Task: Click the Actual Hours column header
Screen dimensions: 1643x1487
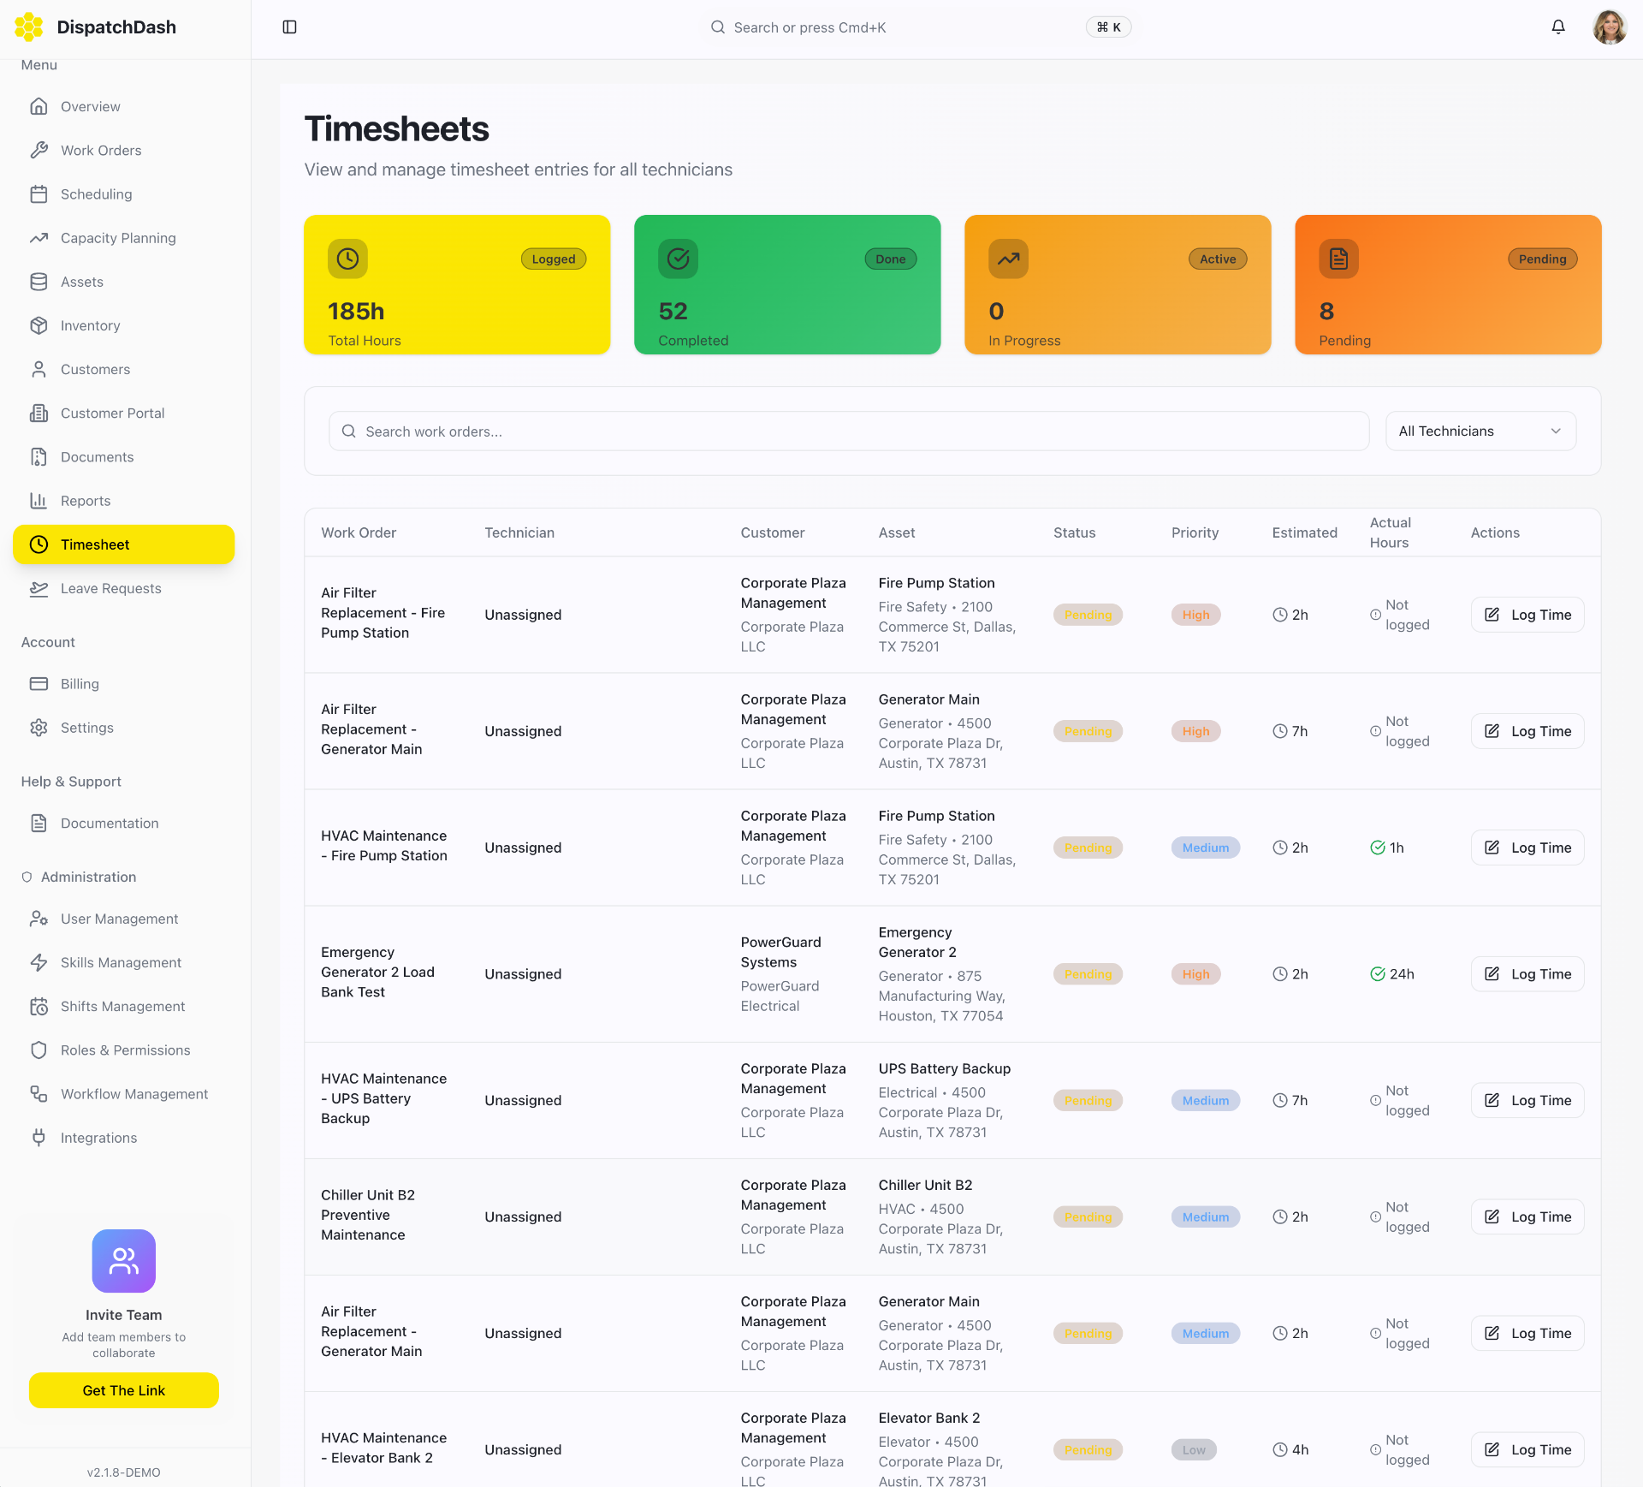Action: pyautogui.click(x=1391, y=532)
